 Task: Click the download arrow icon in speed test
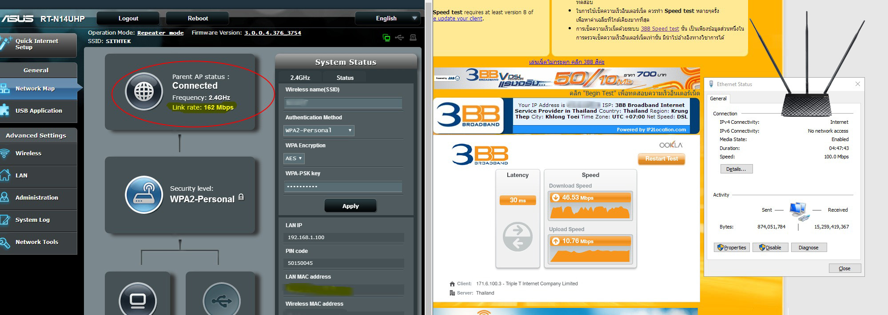(555, 197)
